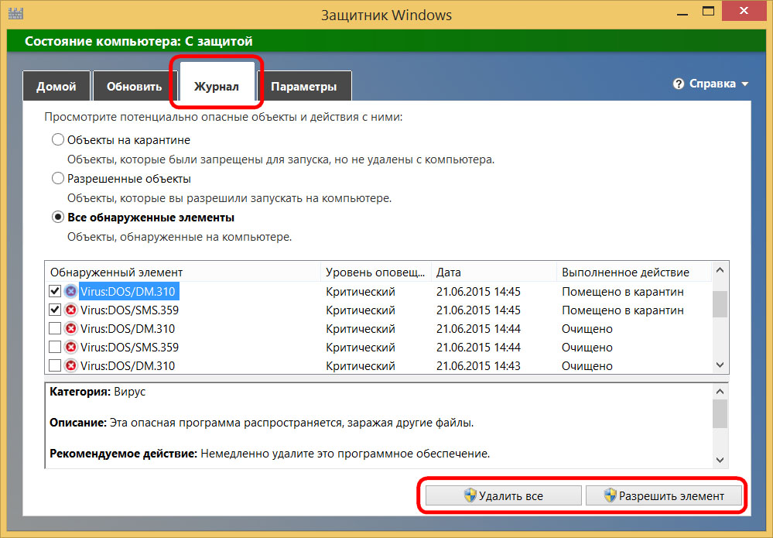This screenshot has width=773, height=538.
Task: Close the Защитник Windows window
Action: pyautogui.click(x=744, y=12)
